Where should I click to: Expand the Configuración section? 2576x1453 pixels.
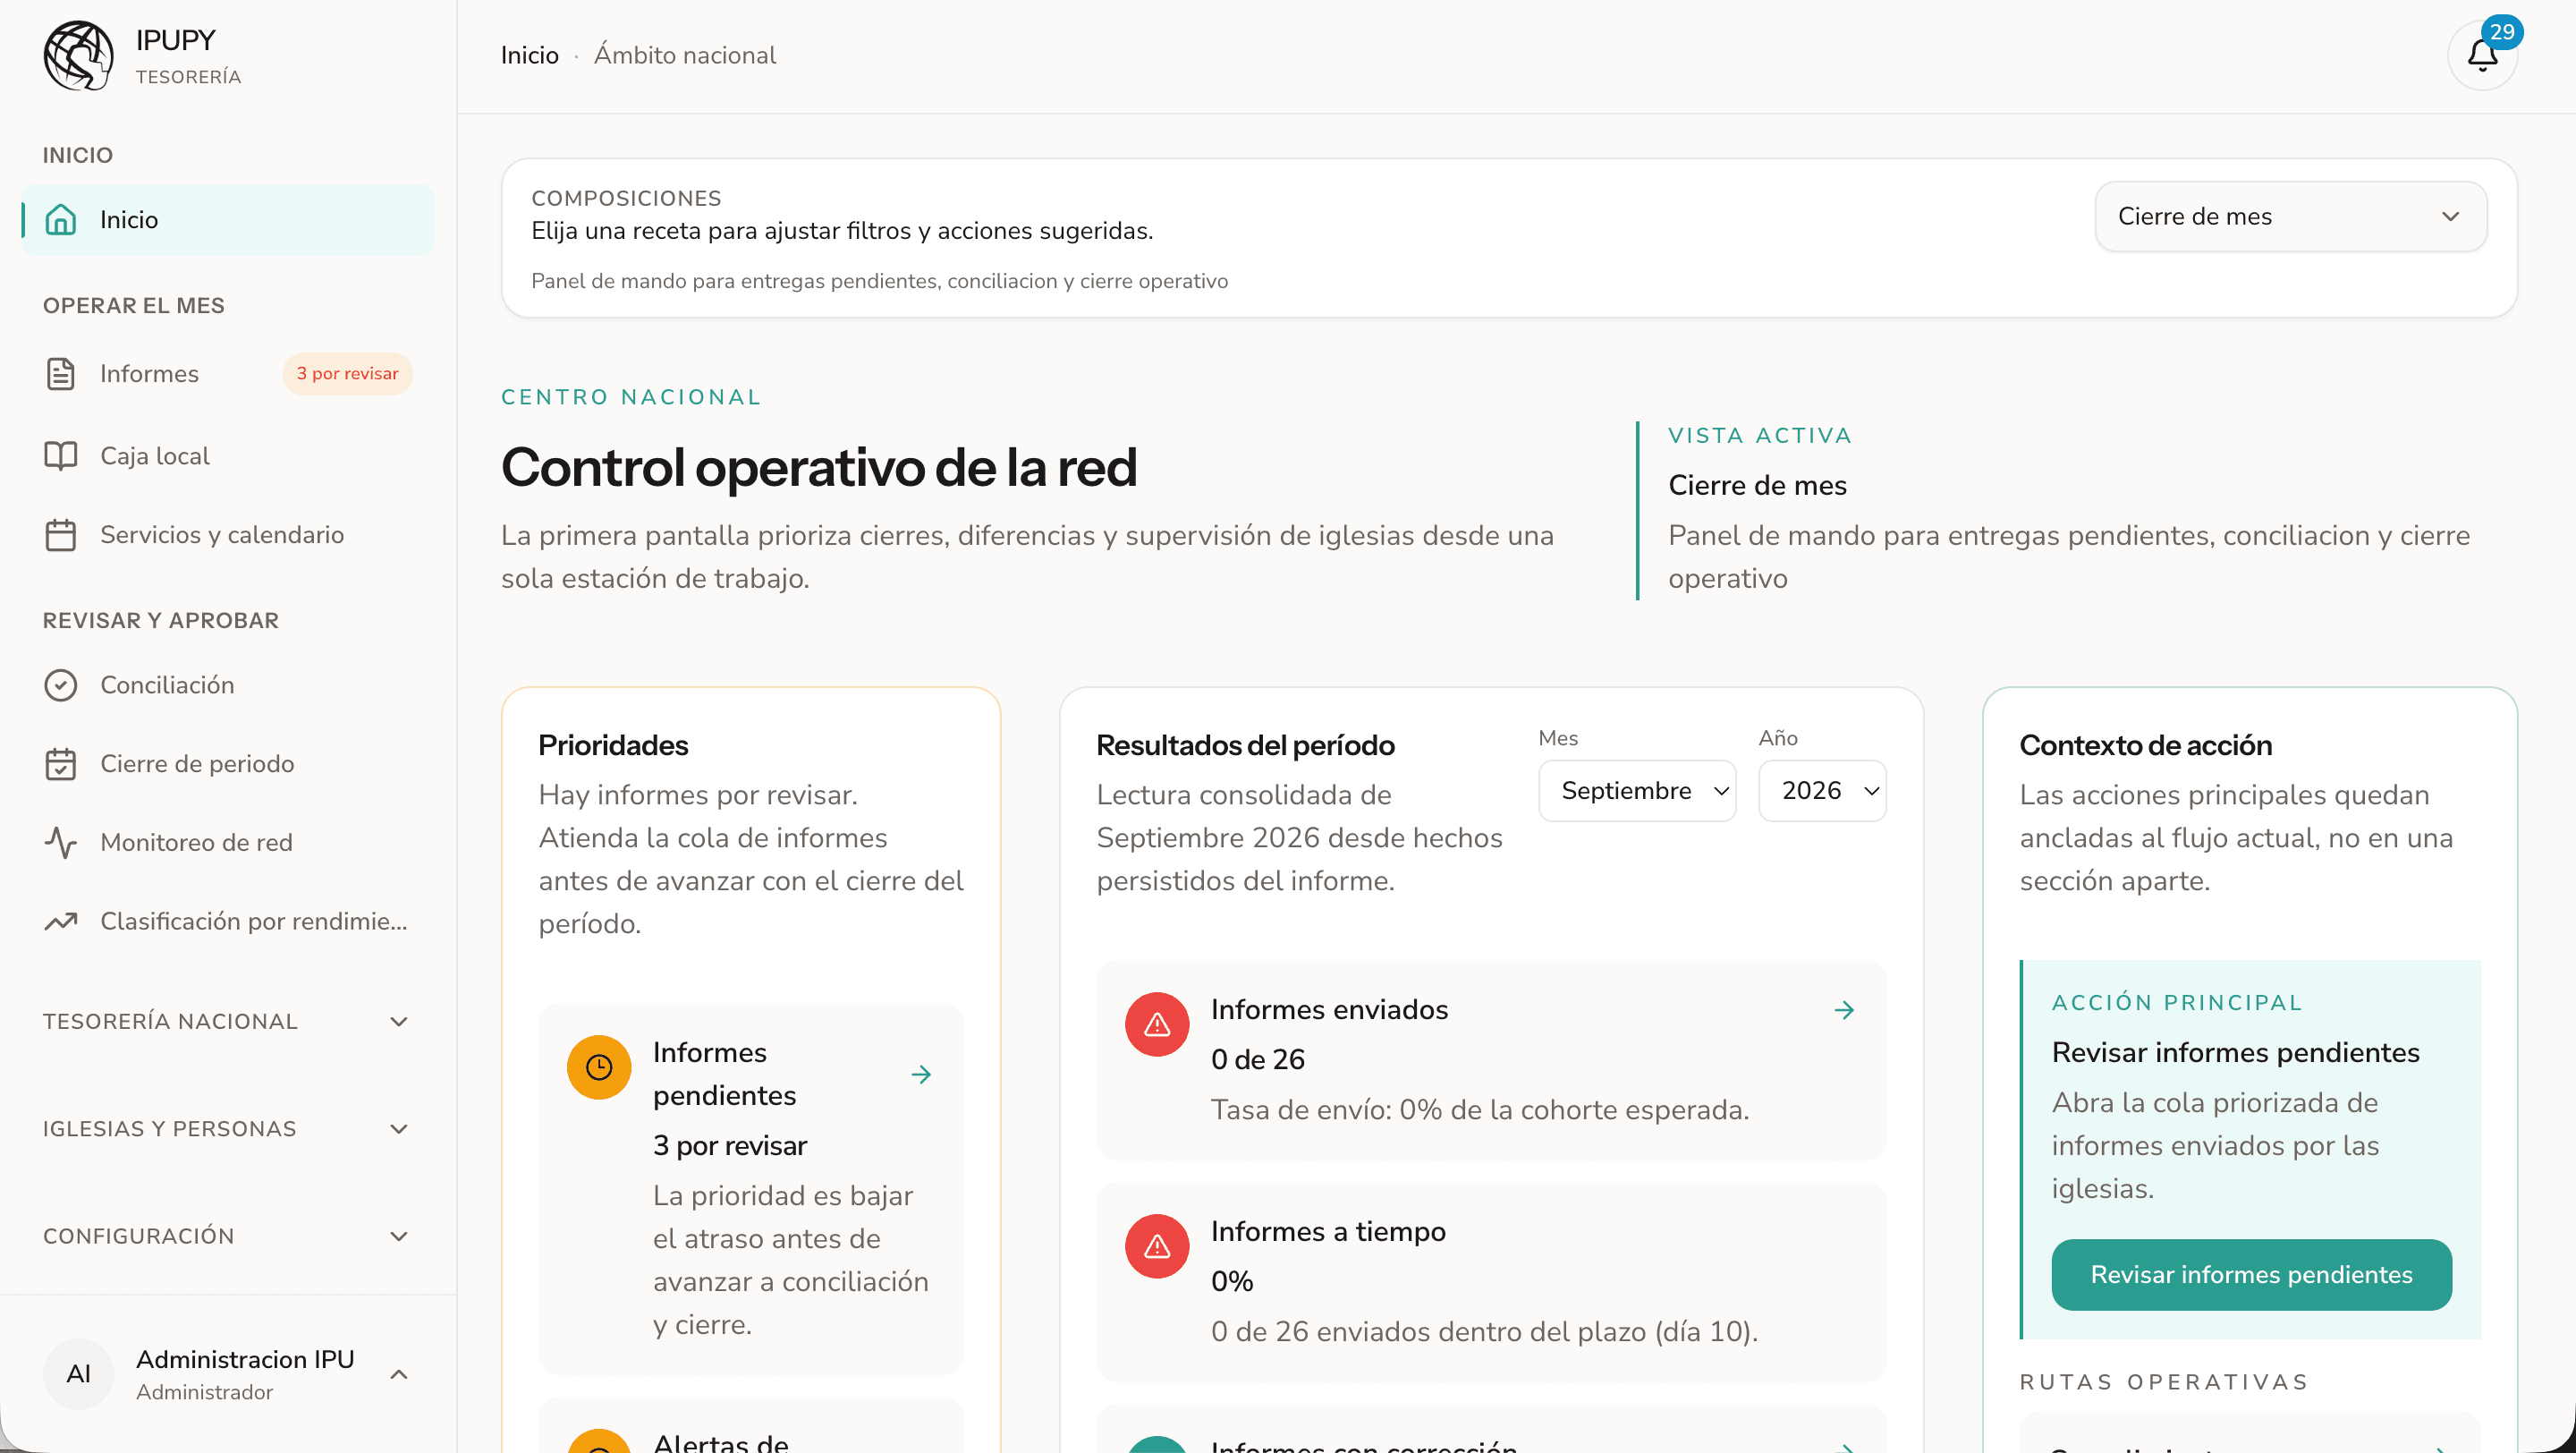coord(228,1236)
